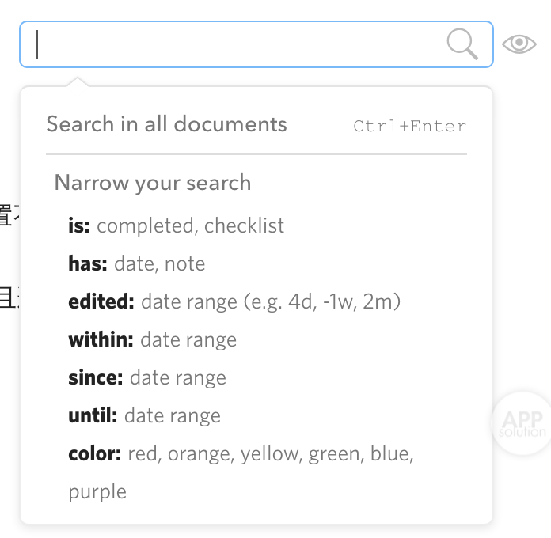
Task: Click the APP solution watermark badge
Action: (522, 422)
